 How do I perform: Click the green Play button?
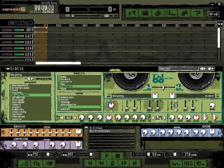[x=107, y=155]
